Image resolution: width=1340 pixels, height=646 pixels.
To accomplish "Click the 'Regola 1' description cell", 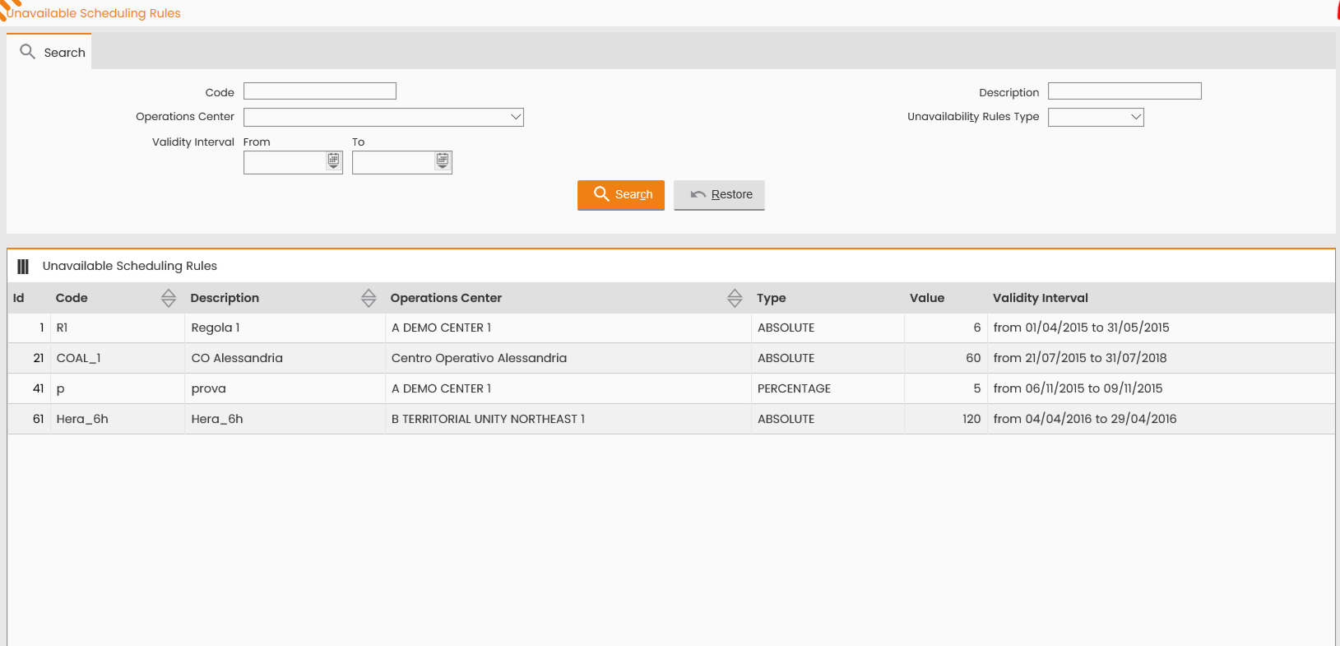I will pos(285,328).
